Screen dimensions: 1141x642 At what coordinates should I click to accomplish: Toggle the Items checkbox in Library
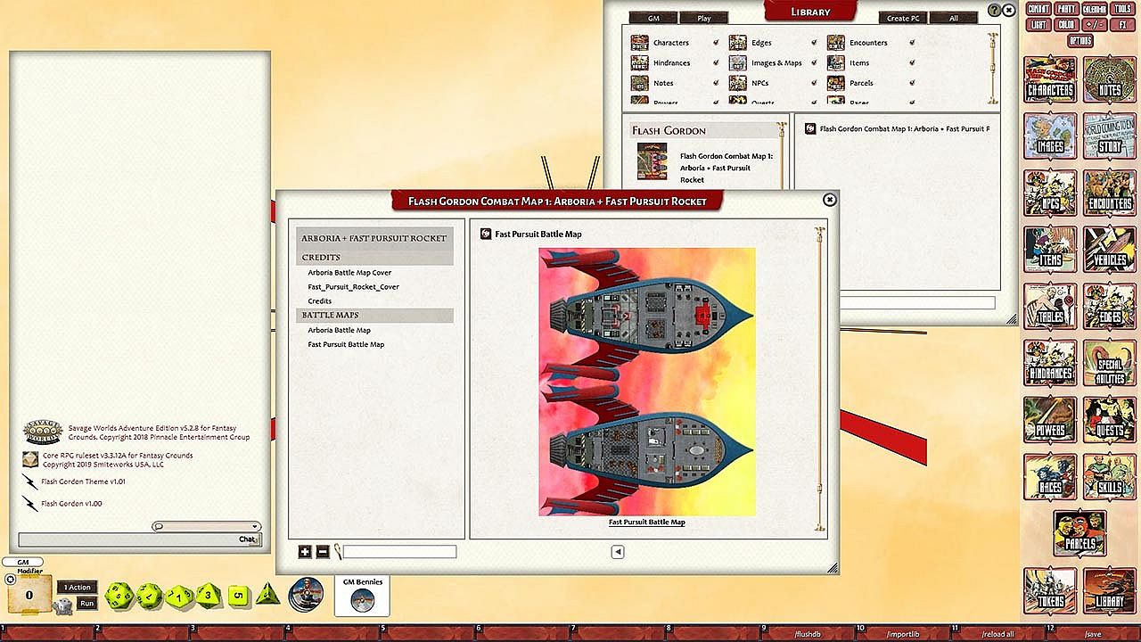912,63
